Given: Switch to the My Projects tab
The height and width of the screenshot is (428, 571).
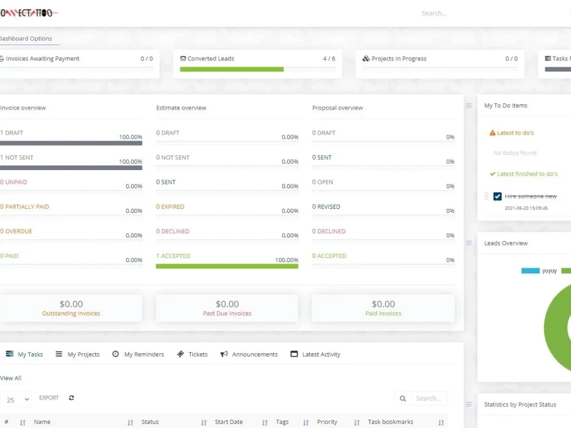Looking at the screenshot, I should point(78,354).
